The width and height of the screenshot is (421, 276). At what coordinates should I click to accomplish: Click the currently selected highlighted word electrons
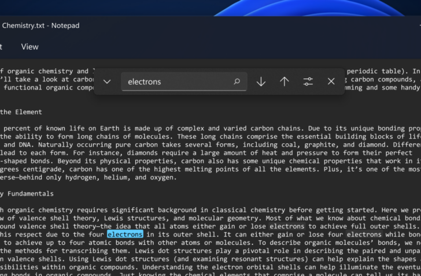click(x=125, y=234)
